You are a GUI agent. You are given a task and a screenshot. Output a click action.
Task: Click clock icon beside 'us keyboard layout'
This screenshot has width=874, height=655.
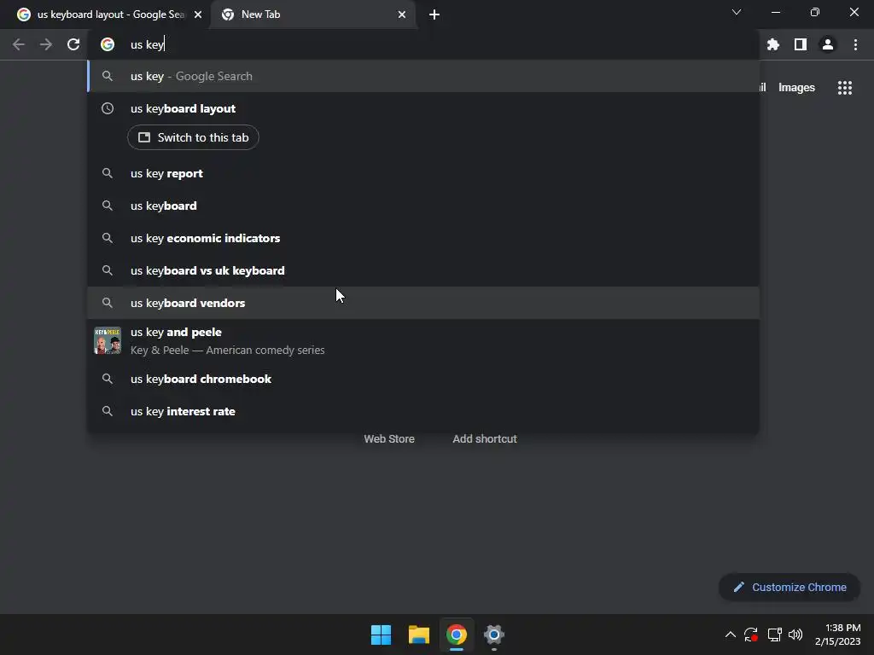108,108
